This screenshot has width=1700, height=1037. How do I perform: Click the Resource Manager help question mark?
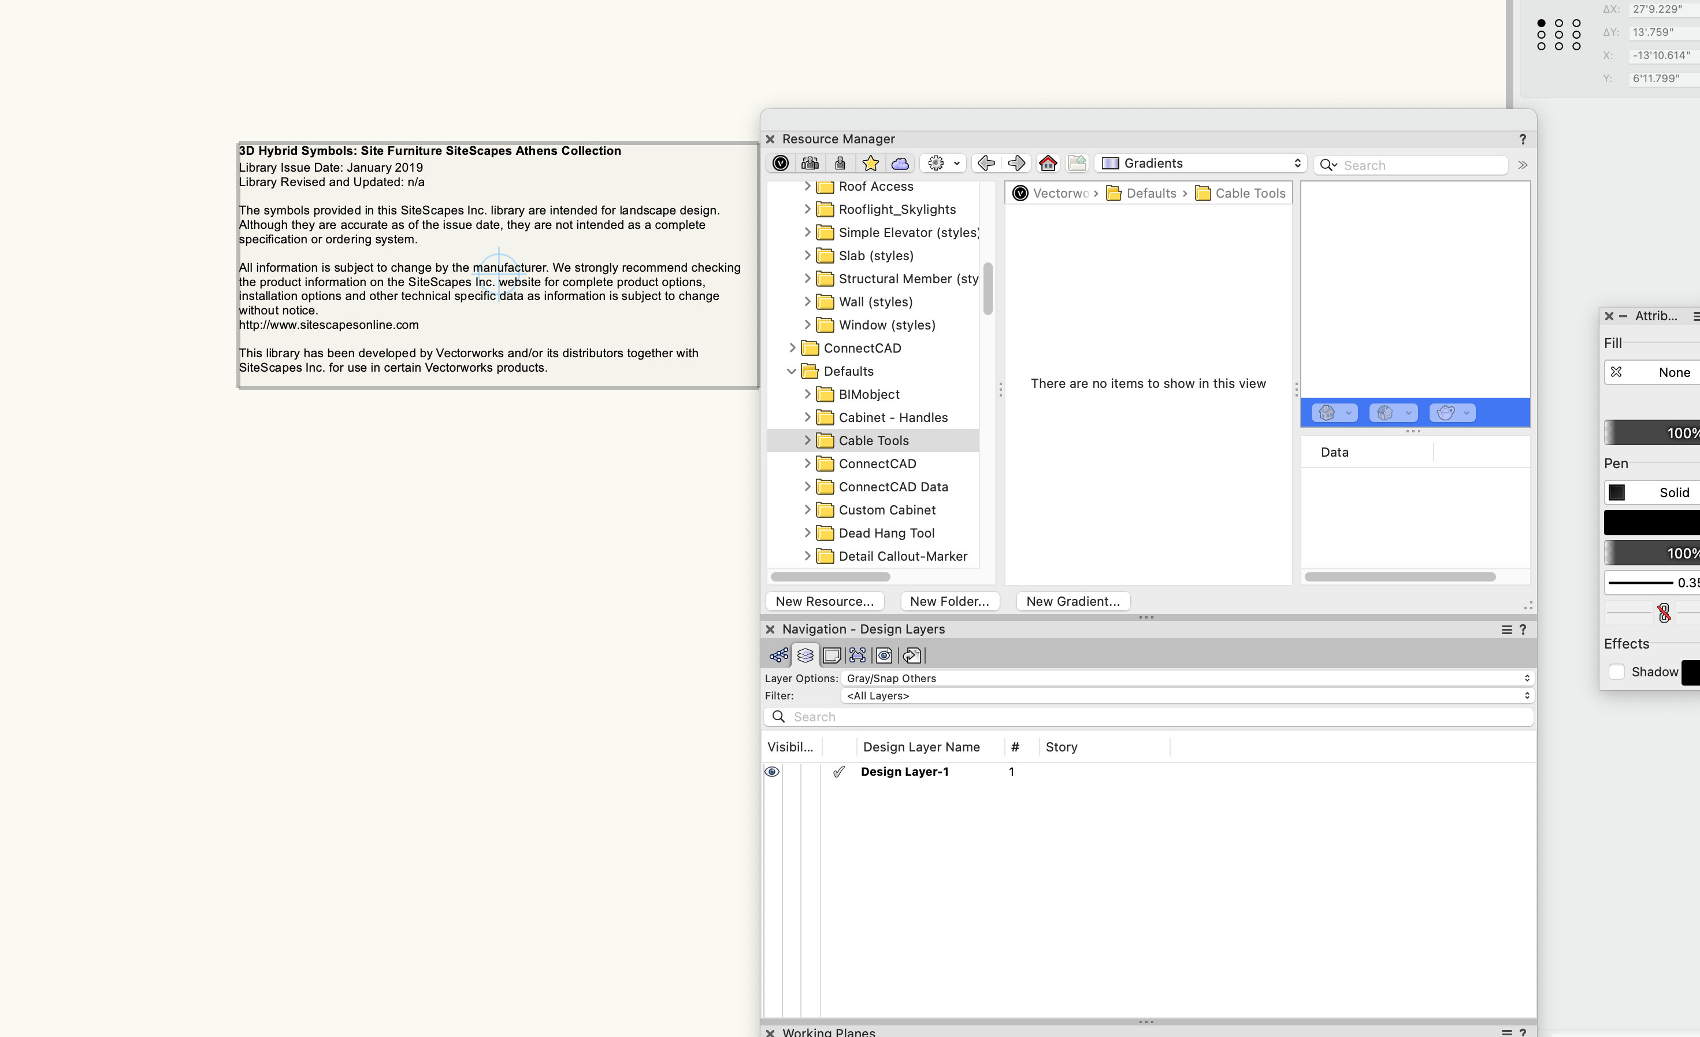click(1523, 139)
